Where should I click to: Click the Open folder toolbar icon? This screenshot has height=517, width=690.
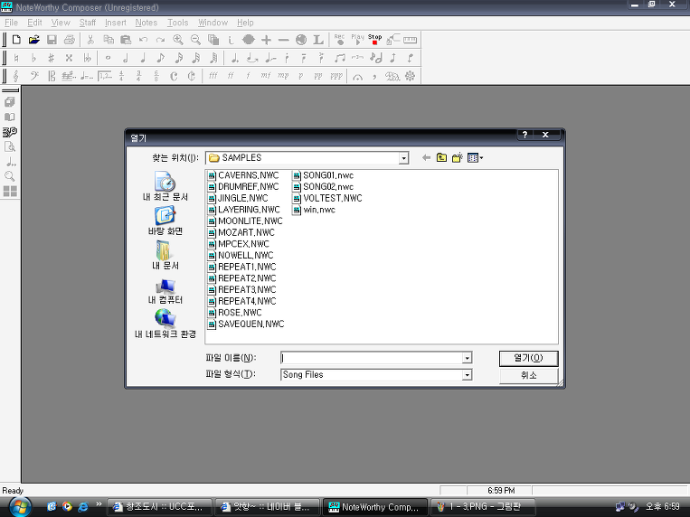(33, 40)
